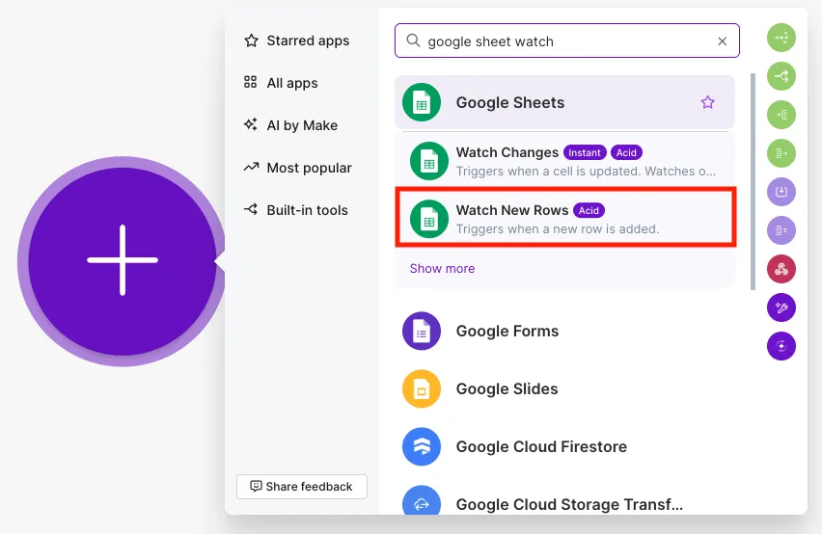Click the results list scrollbar

click(753, 181)
